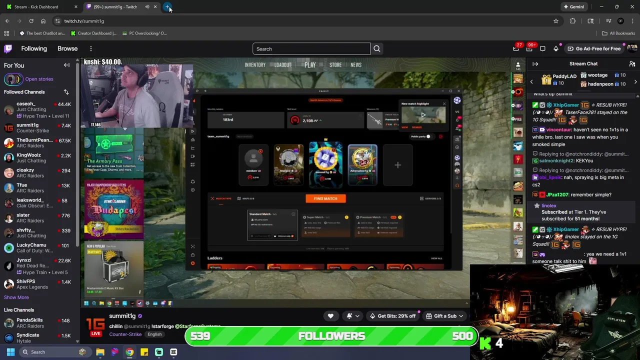Open Gift a Sub dropdown
Screen dimensions: 640x360
[x=444, y=316]
